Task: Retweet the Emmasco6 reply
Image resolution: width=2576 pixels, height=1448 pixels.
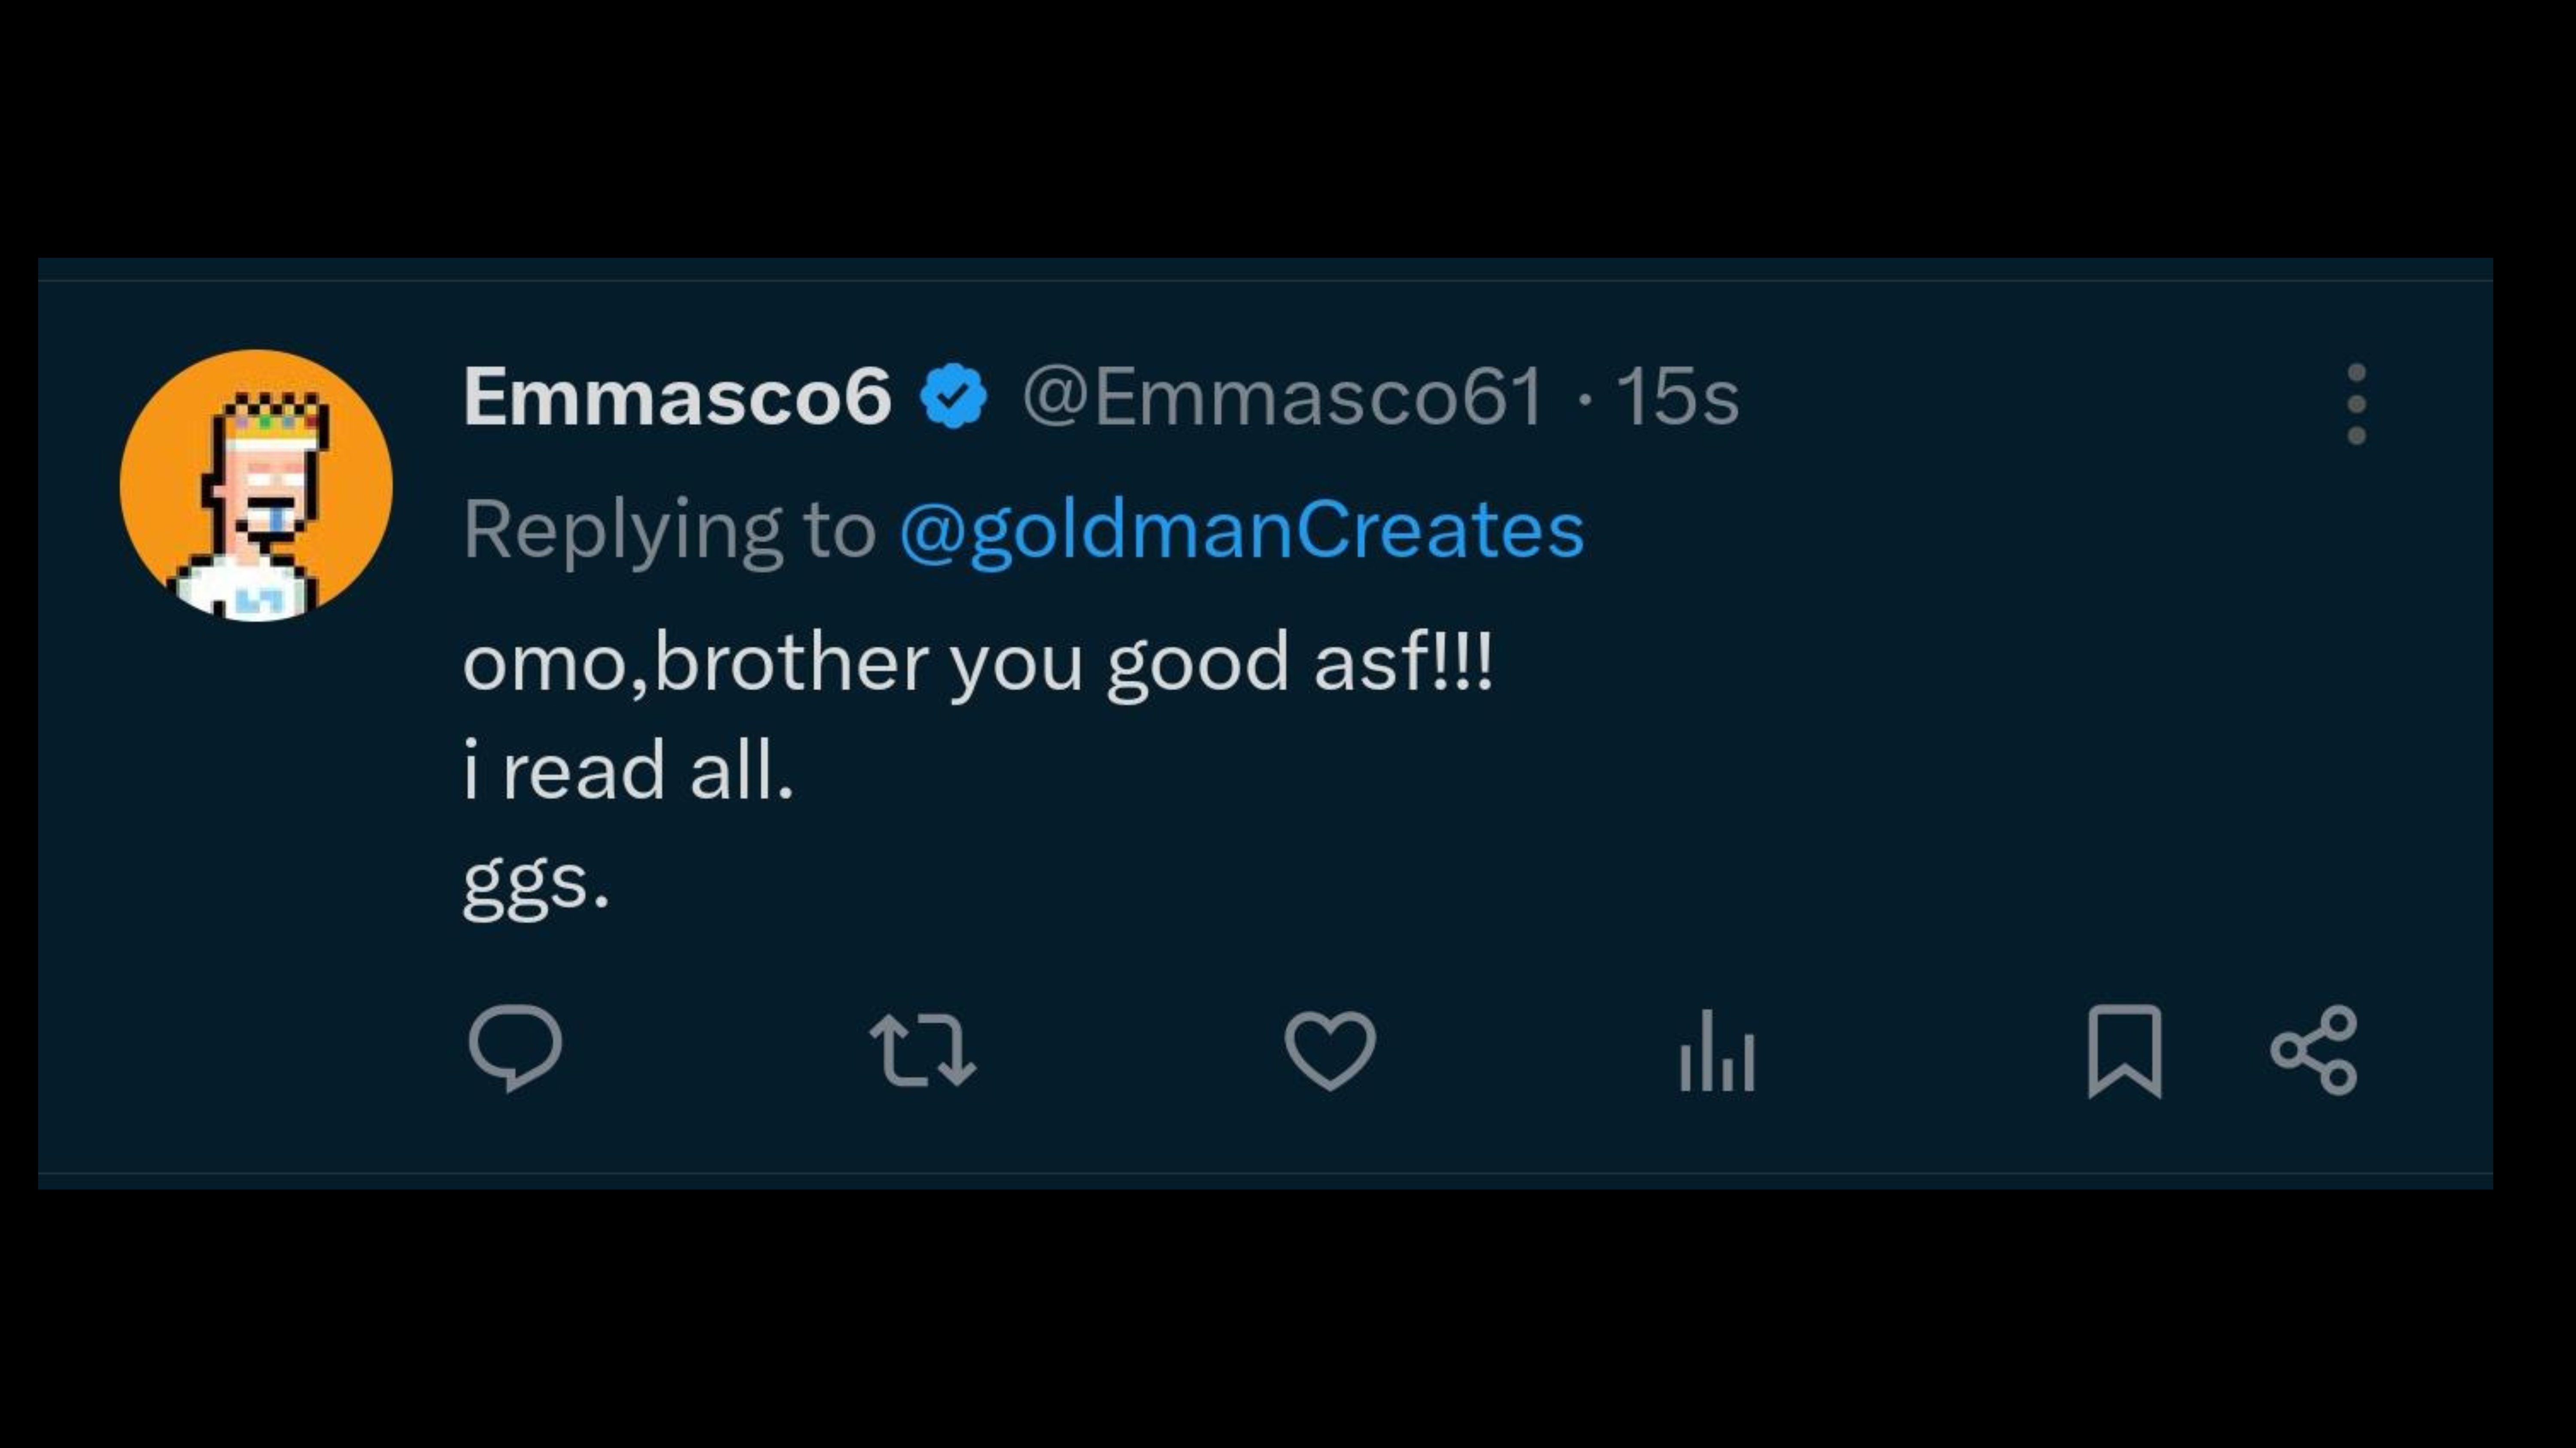Action: point(922,1050)
